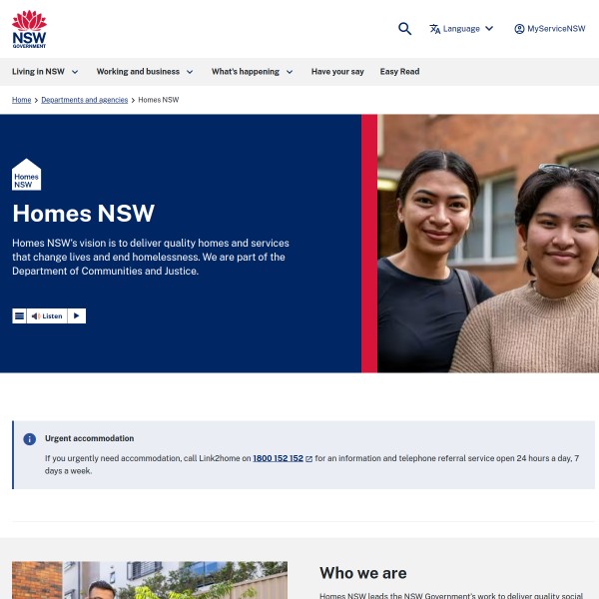The width and height of the screenshot is (599, 599).
Task: Go to the Home breadcrumb link
Action: [x=21, y=100]
